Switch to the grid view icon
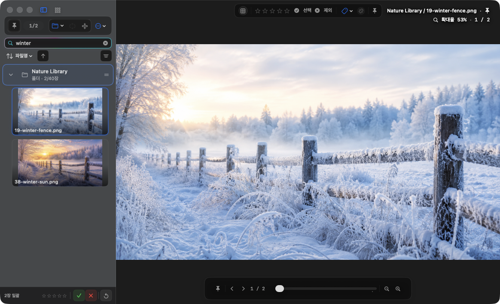Viewport: 500px width, 304px height. [x=58, y=10]
